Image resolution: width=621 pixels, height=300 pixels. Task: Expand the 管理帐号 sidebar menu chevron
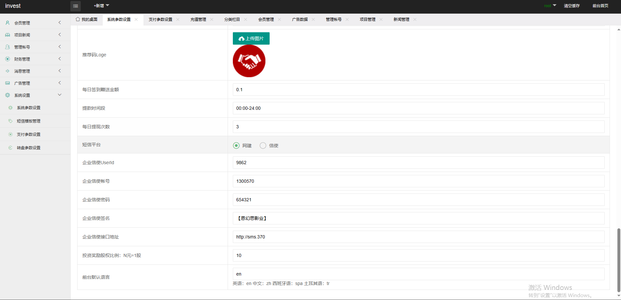[x=60, y=47]
